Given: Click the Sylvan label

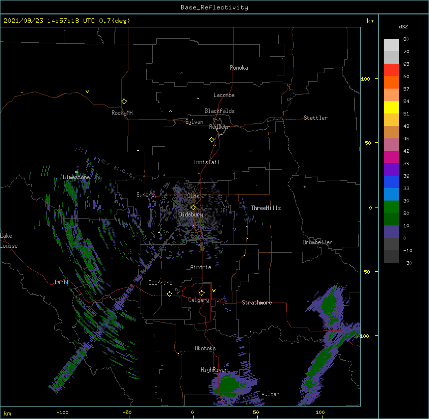Looking at the screenshot, I should click(x=194, y=122).
